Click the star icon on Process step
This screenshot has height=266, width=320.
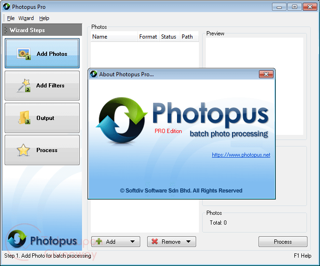23,150
